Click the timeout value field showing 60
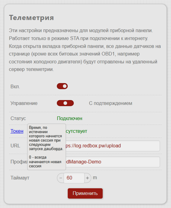This screenshot has height=208, width=171. pyautogui.click(x=74, y=178)
